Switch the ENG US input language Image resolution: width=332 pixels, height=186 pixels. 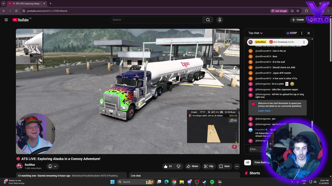[x=304, y=182]
